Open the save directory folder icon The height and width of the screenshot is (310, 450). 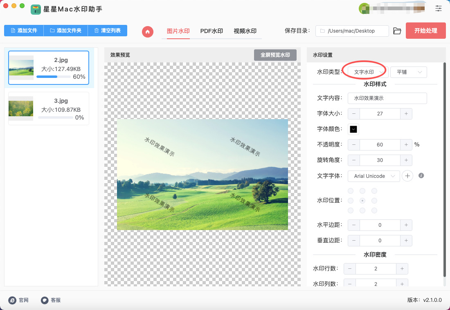(397, 31)
